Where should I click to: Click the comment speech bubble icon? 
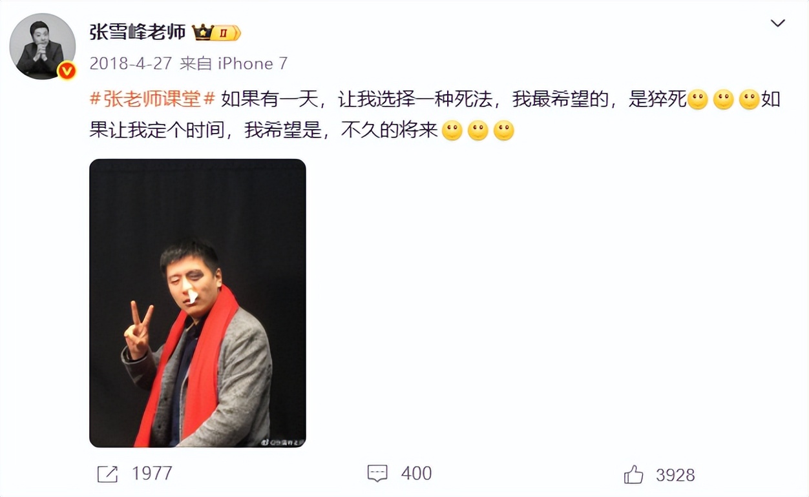coord(377,474)
